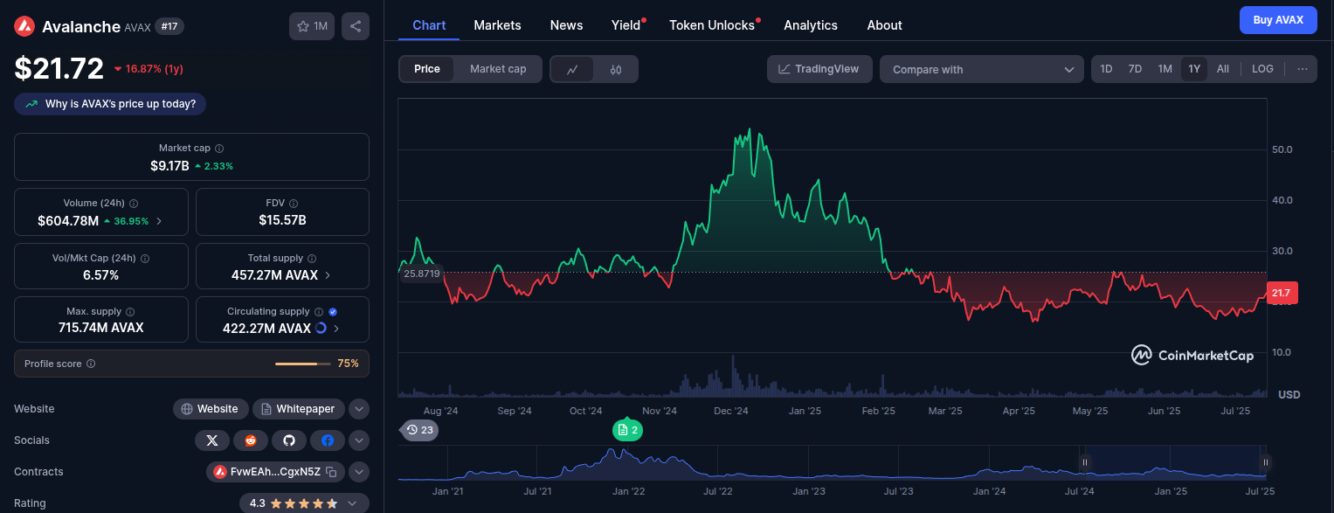Click the red 21.7 price label
Viewport: 1334px width, 513px height.
click(x=1282, y=293)
